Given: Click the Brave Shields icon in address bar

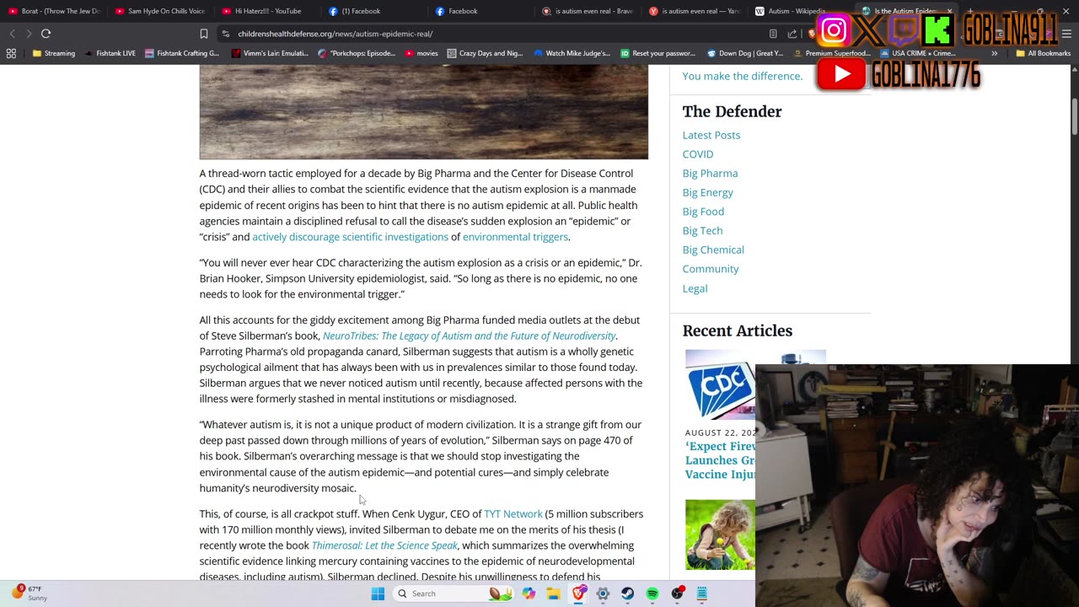Looking at the screenshot, I should coord(812,34).
